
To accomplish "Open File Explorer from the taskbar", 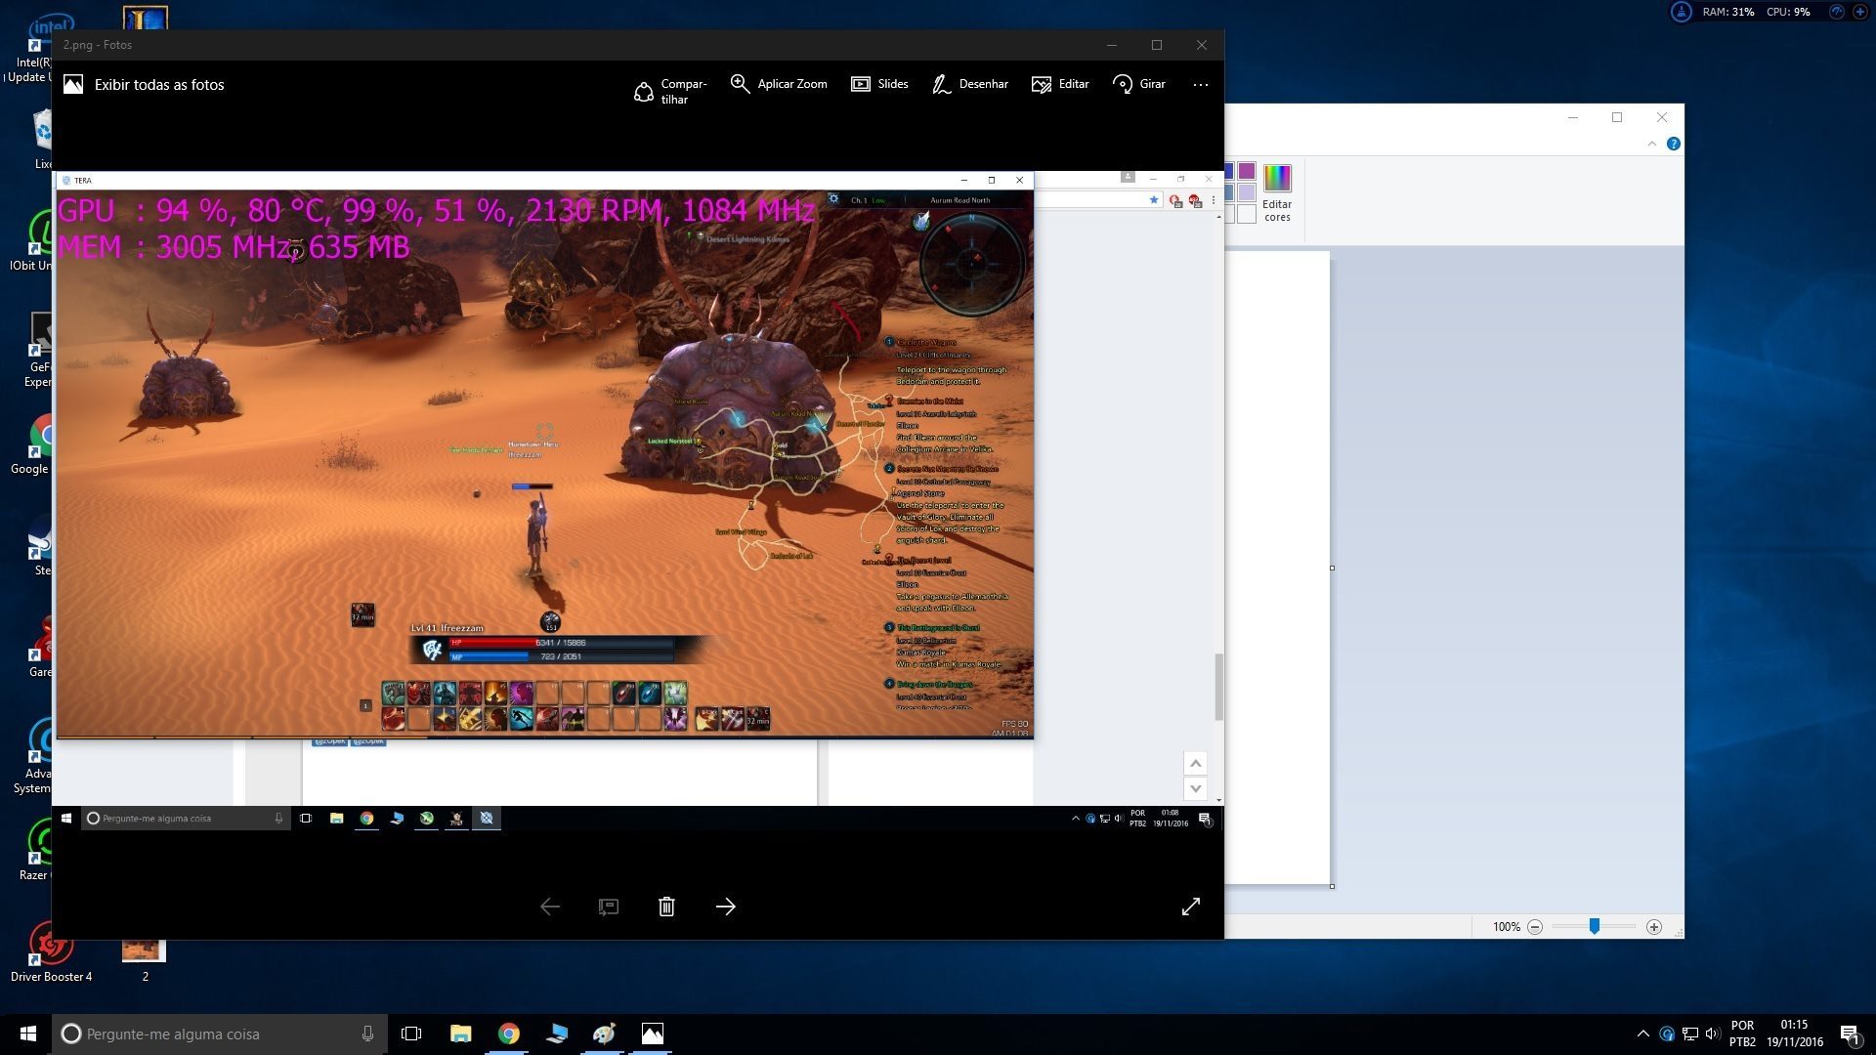I will pos(460,1034).
